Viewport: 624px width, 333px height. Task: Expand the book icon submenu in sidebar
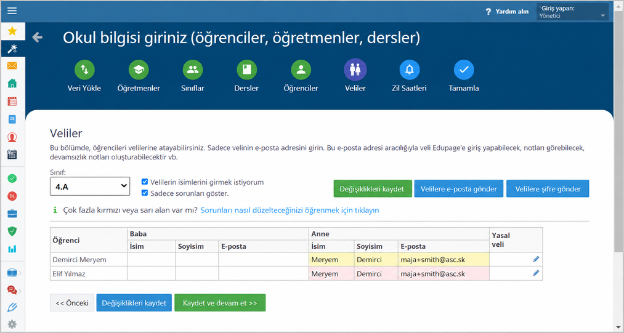point(12,273)
